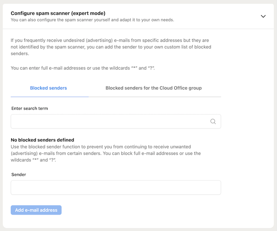The image size is (277, 231).
Task: Click the wildcards hint paragraph text
Action: 83,68
